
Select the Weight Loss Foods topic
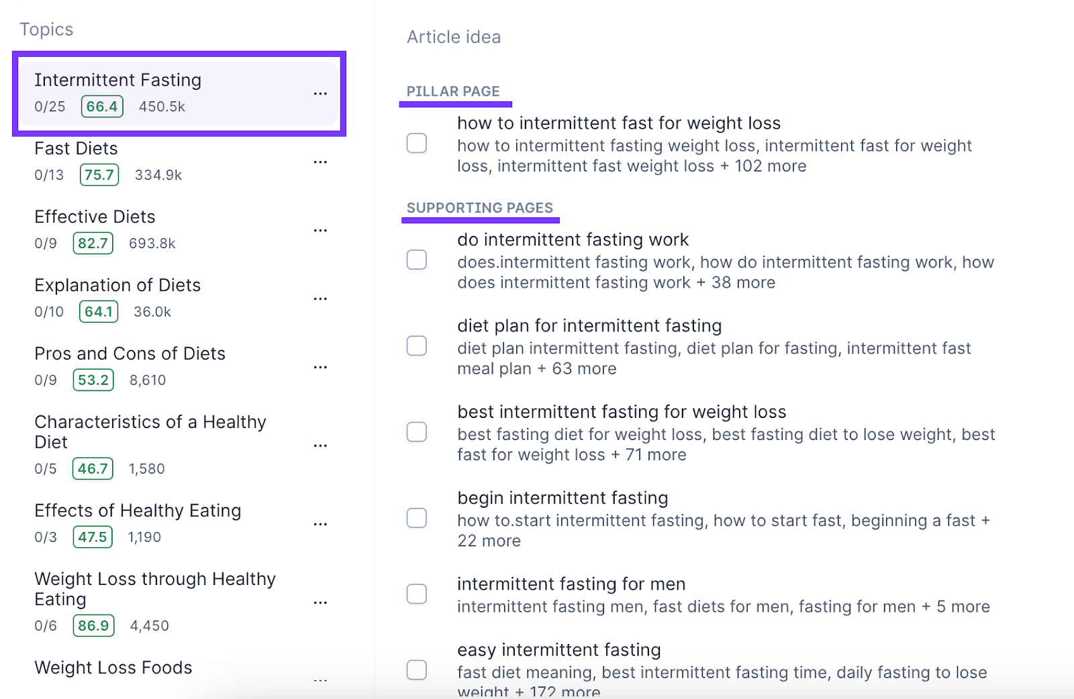(x=113, y=668)
